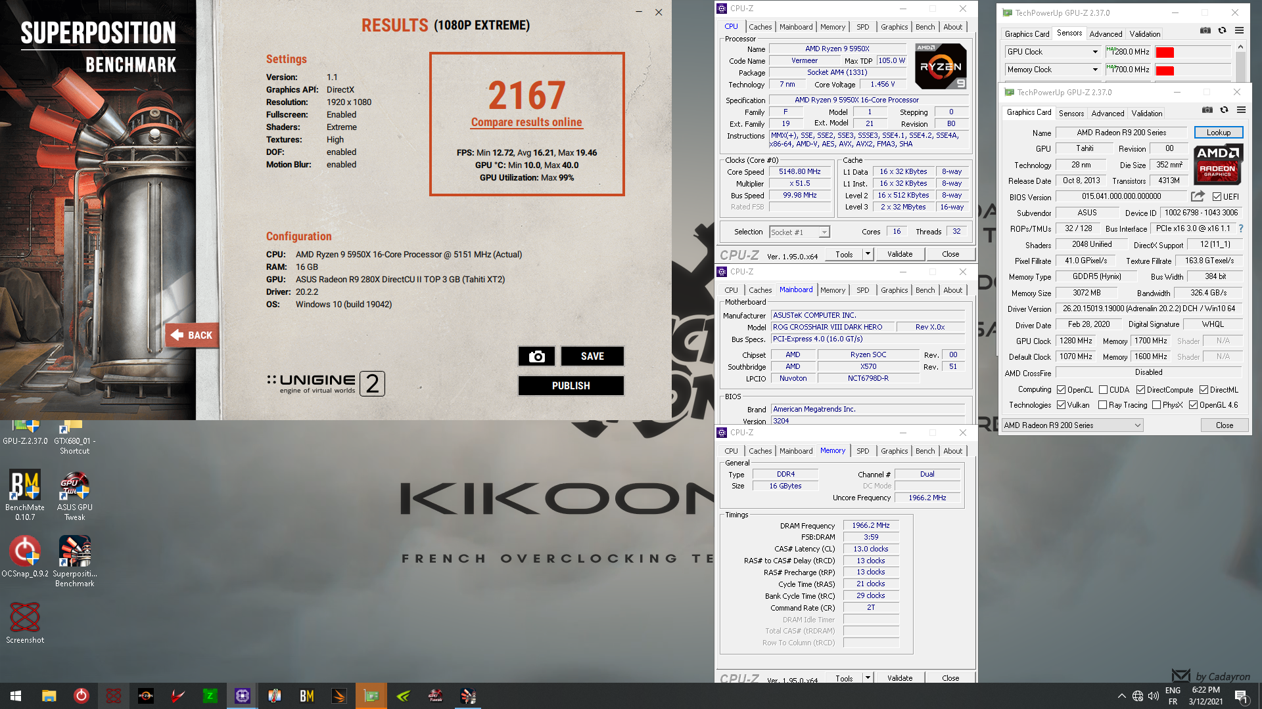
Task: Open the hamburger menu in GPU-Z Sensors window
Action: [x=1239, y=30]
